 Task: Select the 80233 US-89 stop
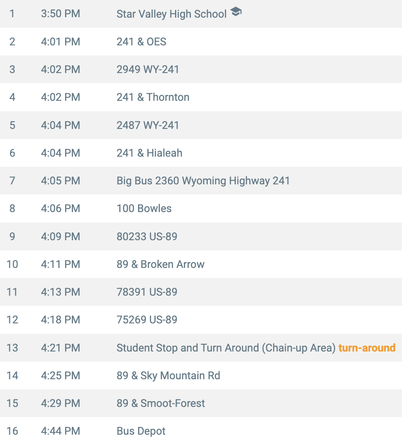tap(147, 236)
